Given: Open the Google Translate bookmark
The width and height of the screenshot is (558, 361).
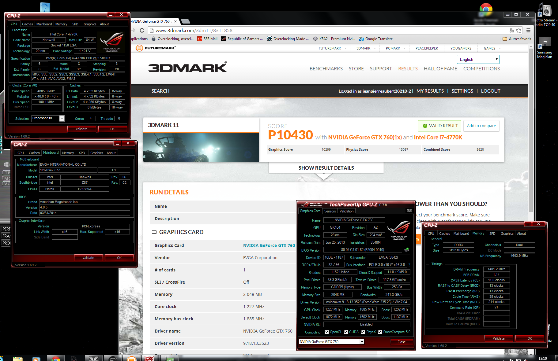Looking at the screenshot, I should [376, 39].
